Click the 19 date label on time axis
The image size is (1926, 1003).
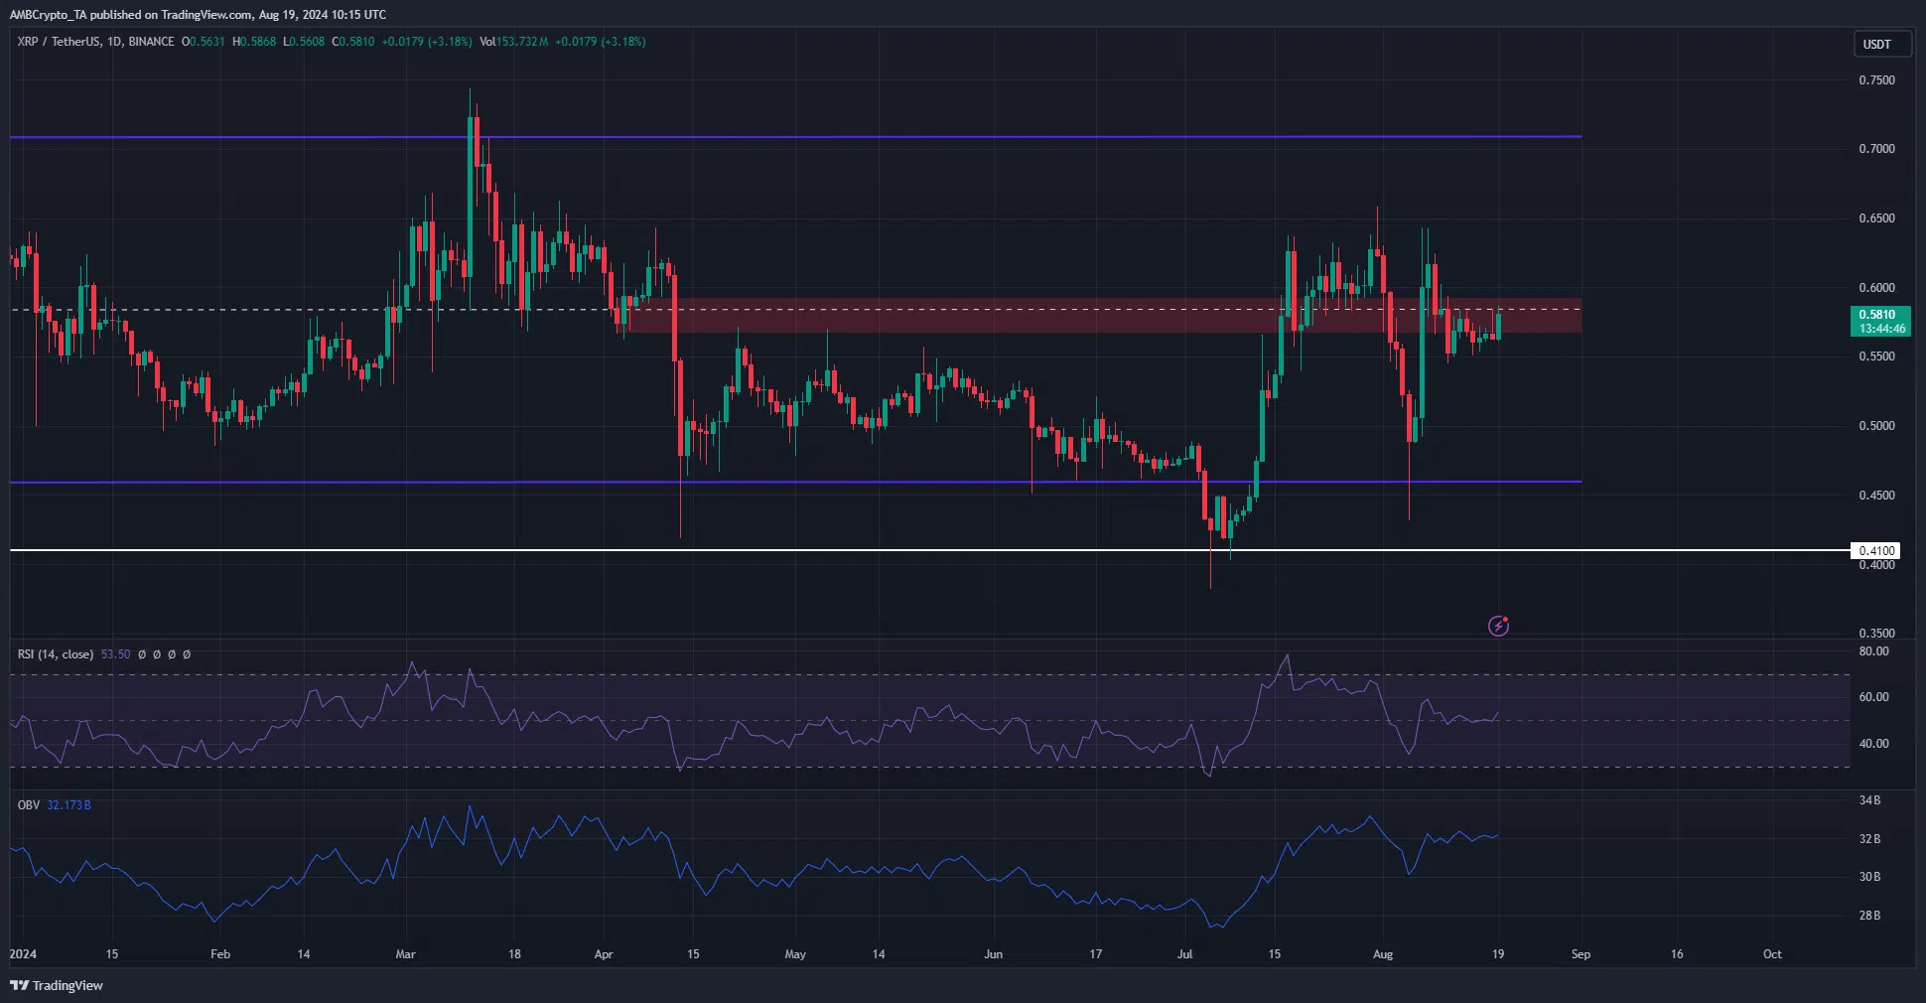pos(1498,954)
